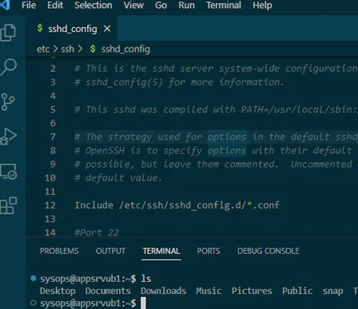
Task: Click line number 12 in the gutter
Action: coord(50,205)
